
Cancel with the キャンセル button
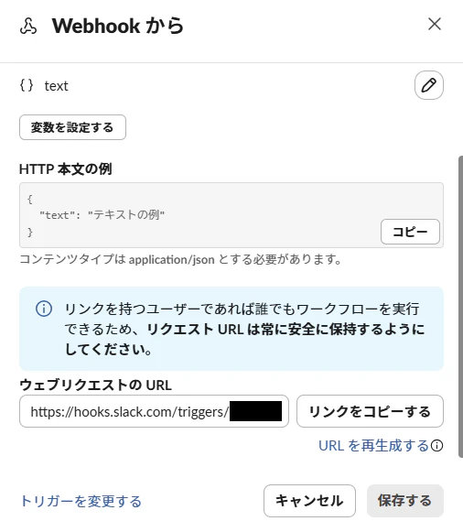[309, 501]
